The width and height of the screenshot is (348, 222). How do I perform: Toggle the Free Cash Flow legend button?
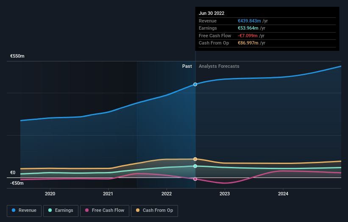(105, 211)
